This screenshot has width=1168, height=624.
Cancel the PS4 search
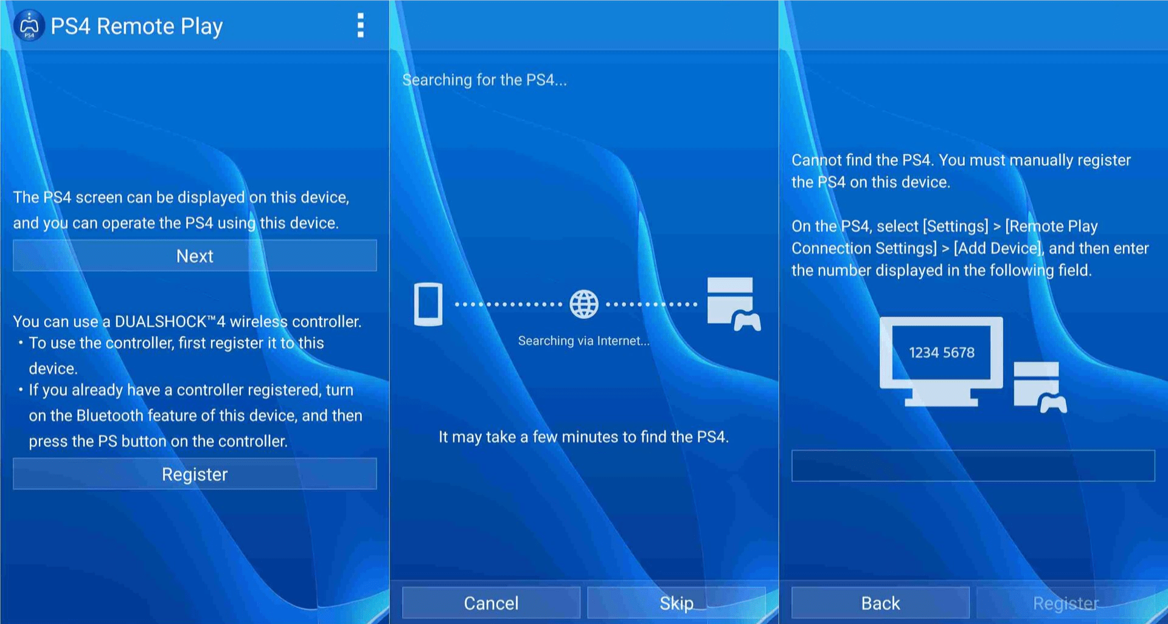pos(490,603)
